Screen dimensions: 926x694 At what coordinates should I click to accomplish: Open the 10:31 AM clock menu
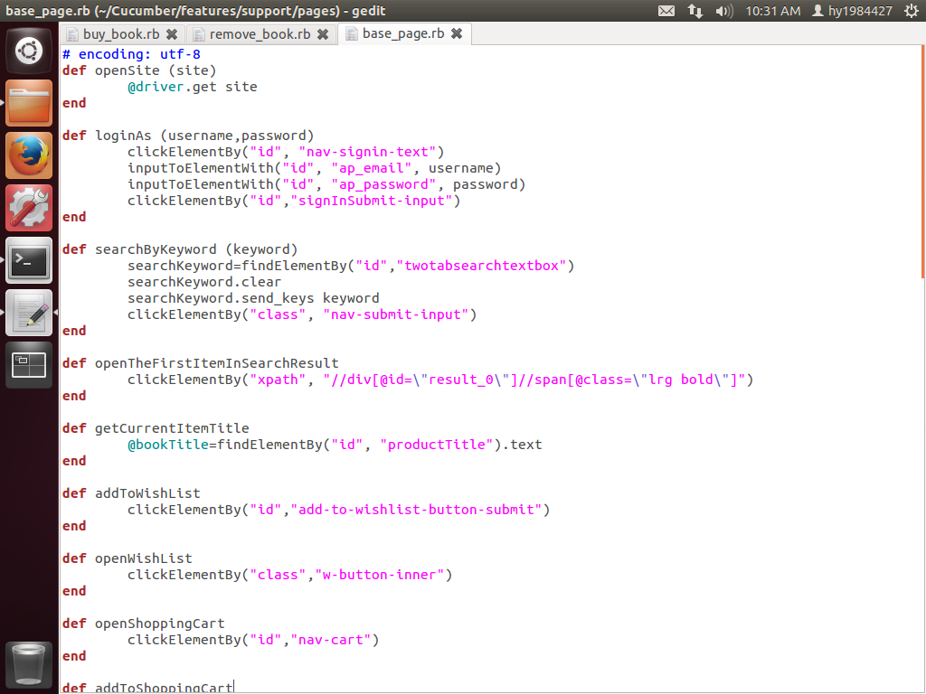tap(772, 11)
